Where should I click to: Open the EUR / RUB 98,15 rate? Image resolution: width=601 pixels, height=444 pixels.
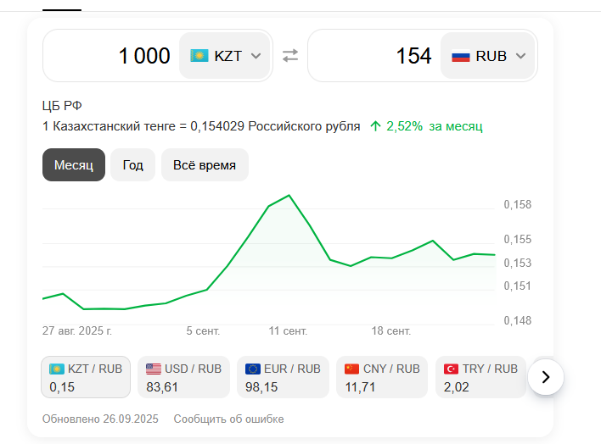click(x=283, y=378)
